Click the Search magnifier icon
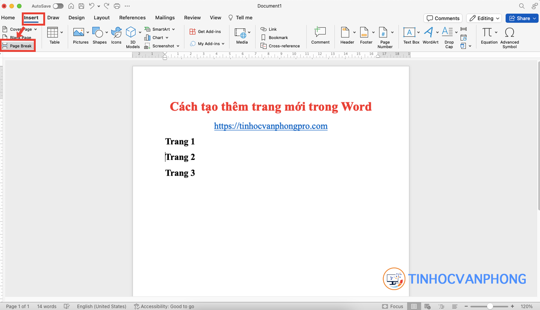This screenshot has width=540, height=310. tap(522, 6)
